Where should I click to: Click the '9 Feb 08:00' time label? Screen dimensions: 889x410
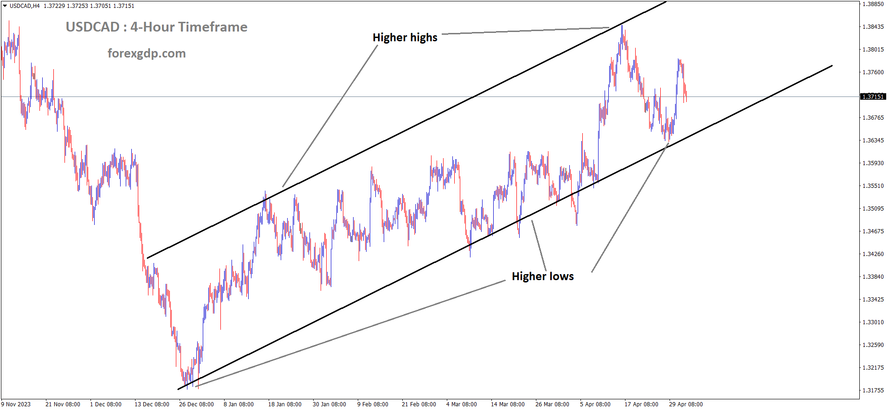pyautogui.click(x=373, y=404)
